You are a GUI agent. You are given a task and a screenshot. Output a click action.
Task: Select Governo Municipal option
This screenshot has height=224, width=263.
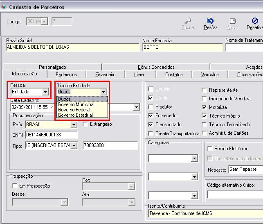[82, 104]
